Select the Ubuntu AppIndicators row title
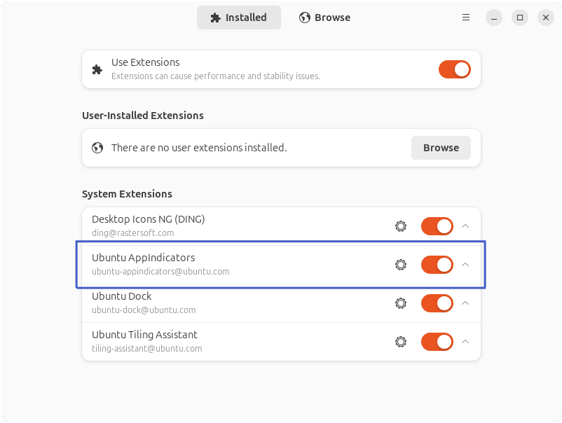Viewport: 562px width, 423px height. point(144,258)
